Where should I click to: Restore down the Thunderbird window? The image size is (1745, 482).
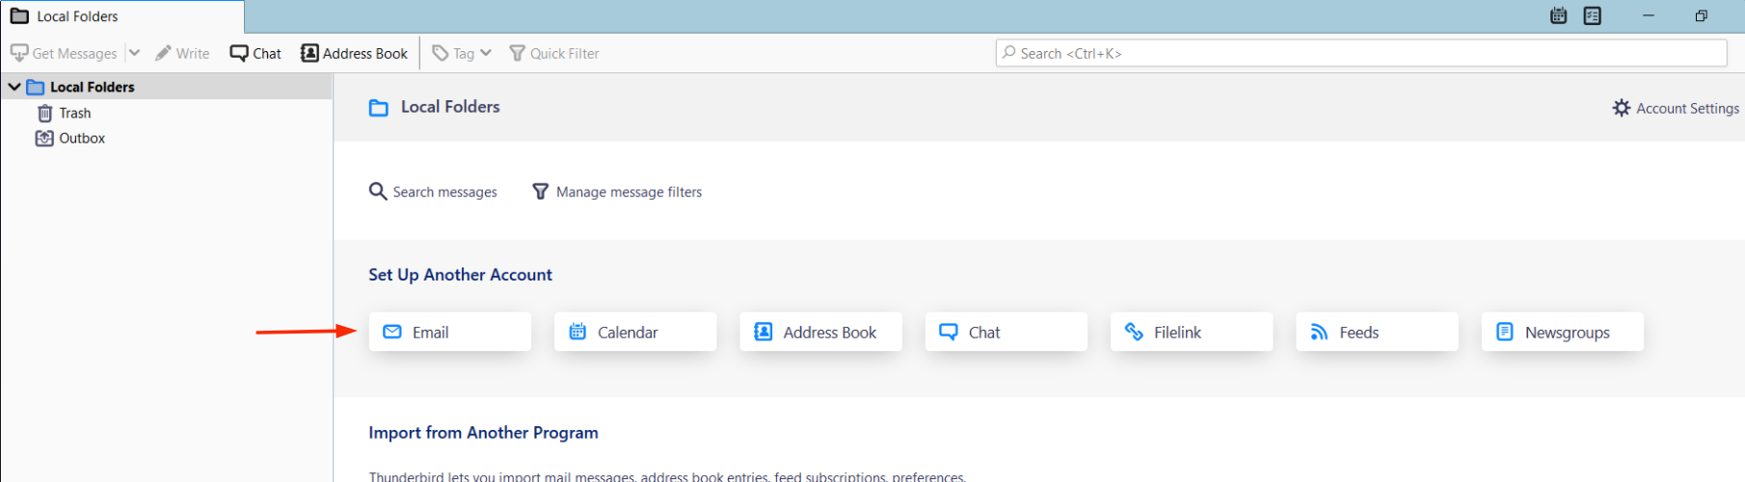click(x=1702, y=15)
